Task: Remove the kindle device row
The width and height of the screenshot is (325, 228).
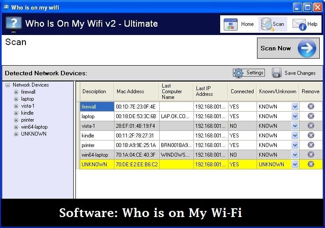Action: click(311, 135)
